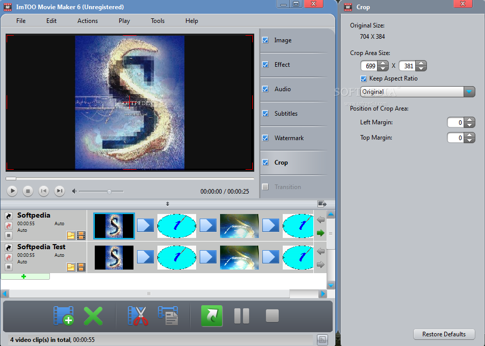Click Restore Defaults in Crop window
Viewport: 485px width, 346px height.
(x=444, y=334)
